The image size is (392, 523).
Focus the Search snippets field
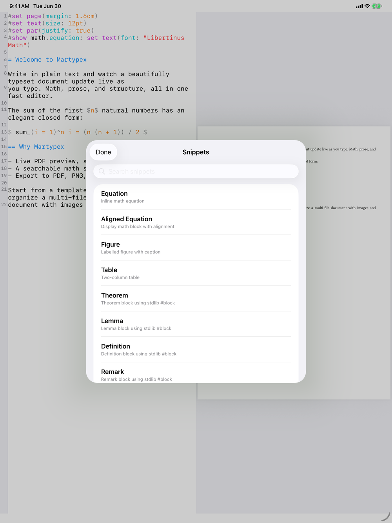[x=196, y=171]
